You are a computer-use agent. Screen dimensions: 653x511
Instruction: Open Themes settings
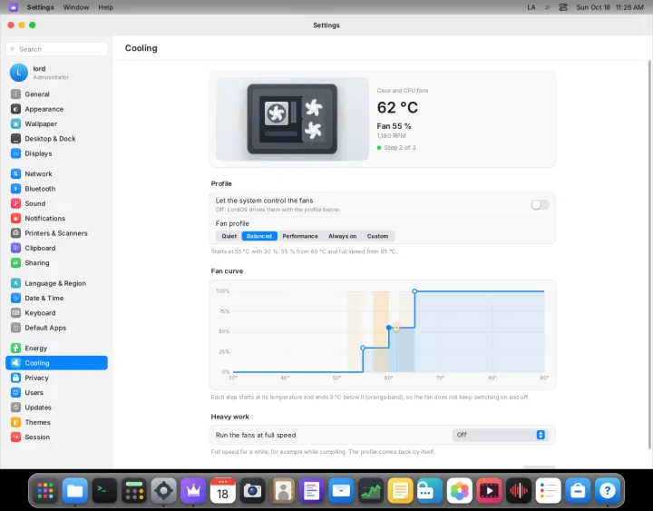(56, 422)
